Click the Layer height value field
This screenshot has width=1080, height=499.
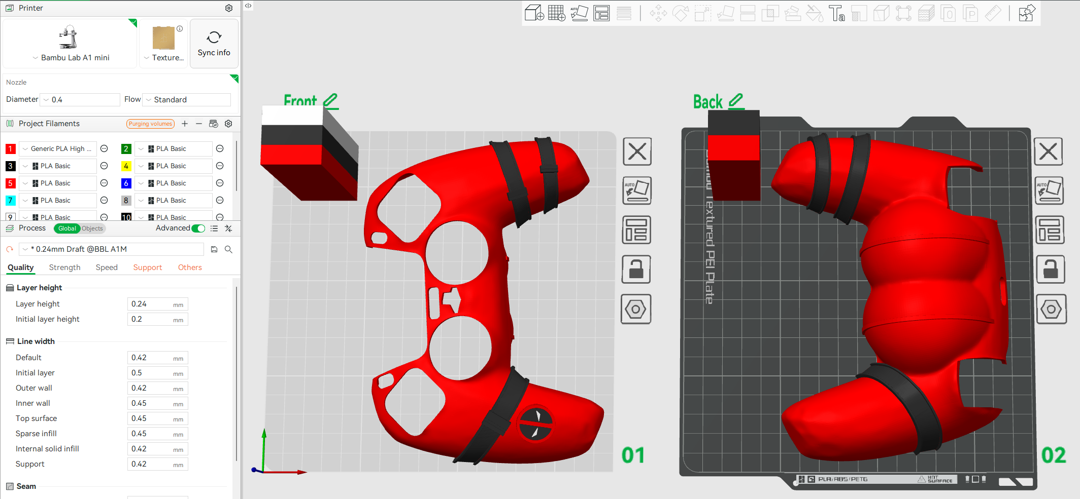(x=157, y=304)
